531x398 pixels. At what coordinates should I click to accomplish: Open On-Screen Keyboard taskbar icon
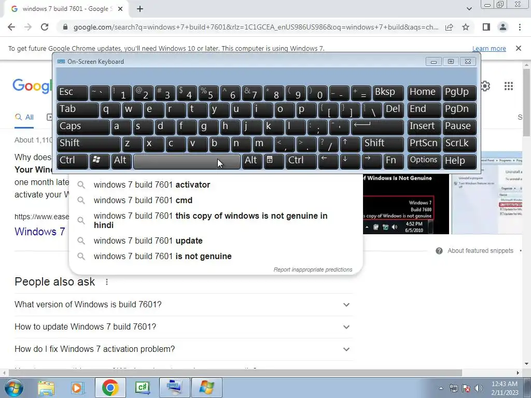(x=174, y=388)
